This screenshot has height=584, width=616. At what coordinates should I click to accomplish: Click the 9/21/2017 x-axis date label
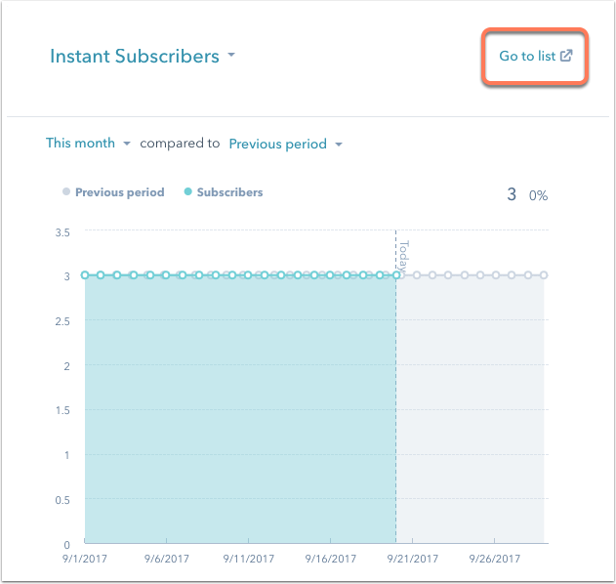413,559
